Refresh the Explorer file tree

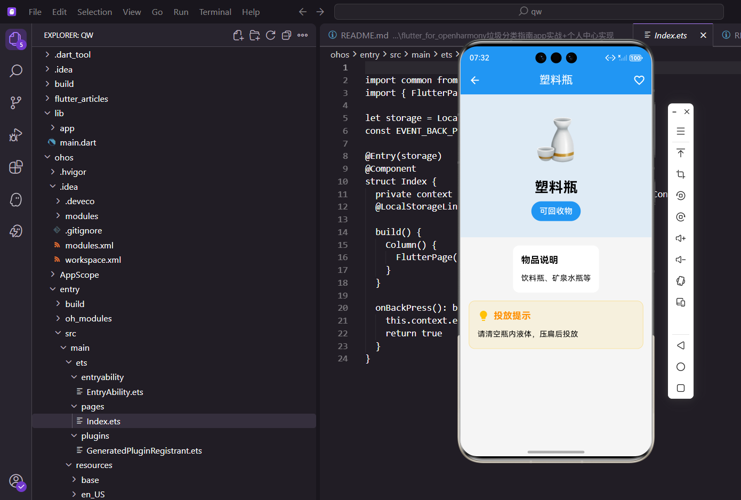271,35
